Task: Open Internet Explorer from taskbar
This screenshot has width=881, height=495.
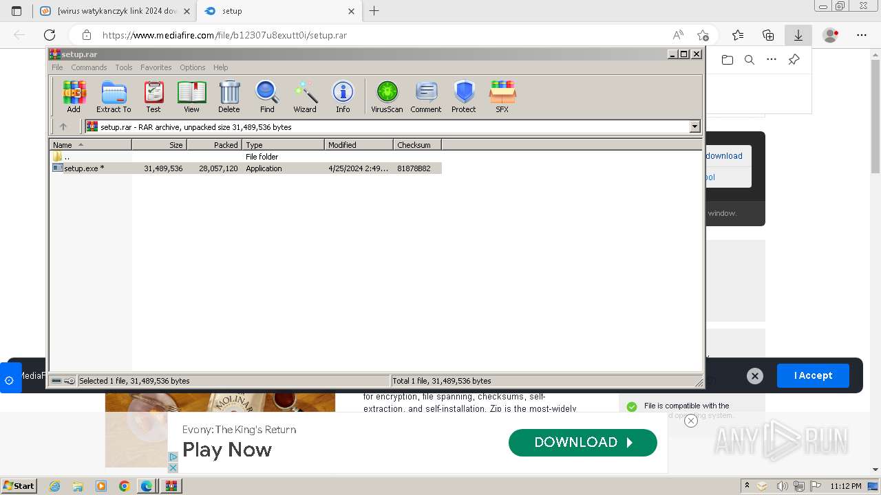Action: pos(55,486)
